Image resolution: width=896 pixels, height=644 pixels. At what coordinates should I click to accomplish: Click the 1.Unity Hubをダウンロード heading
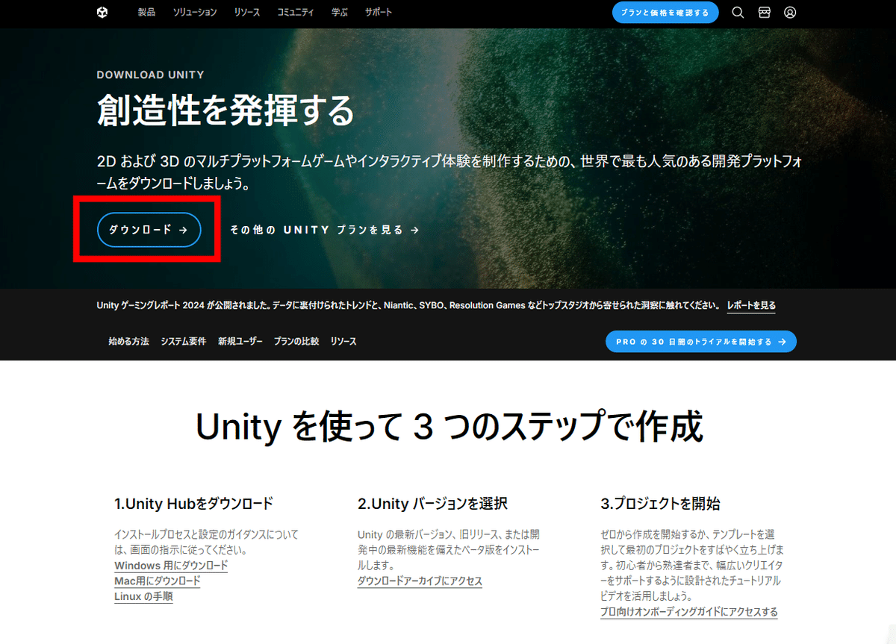[194, 504]
